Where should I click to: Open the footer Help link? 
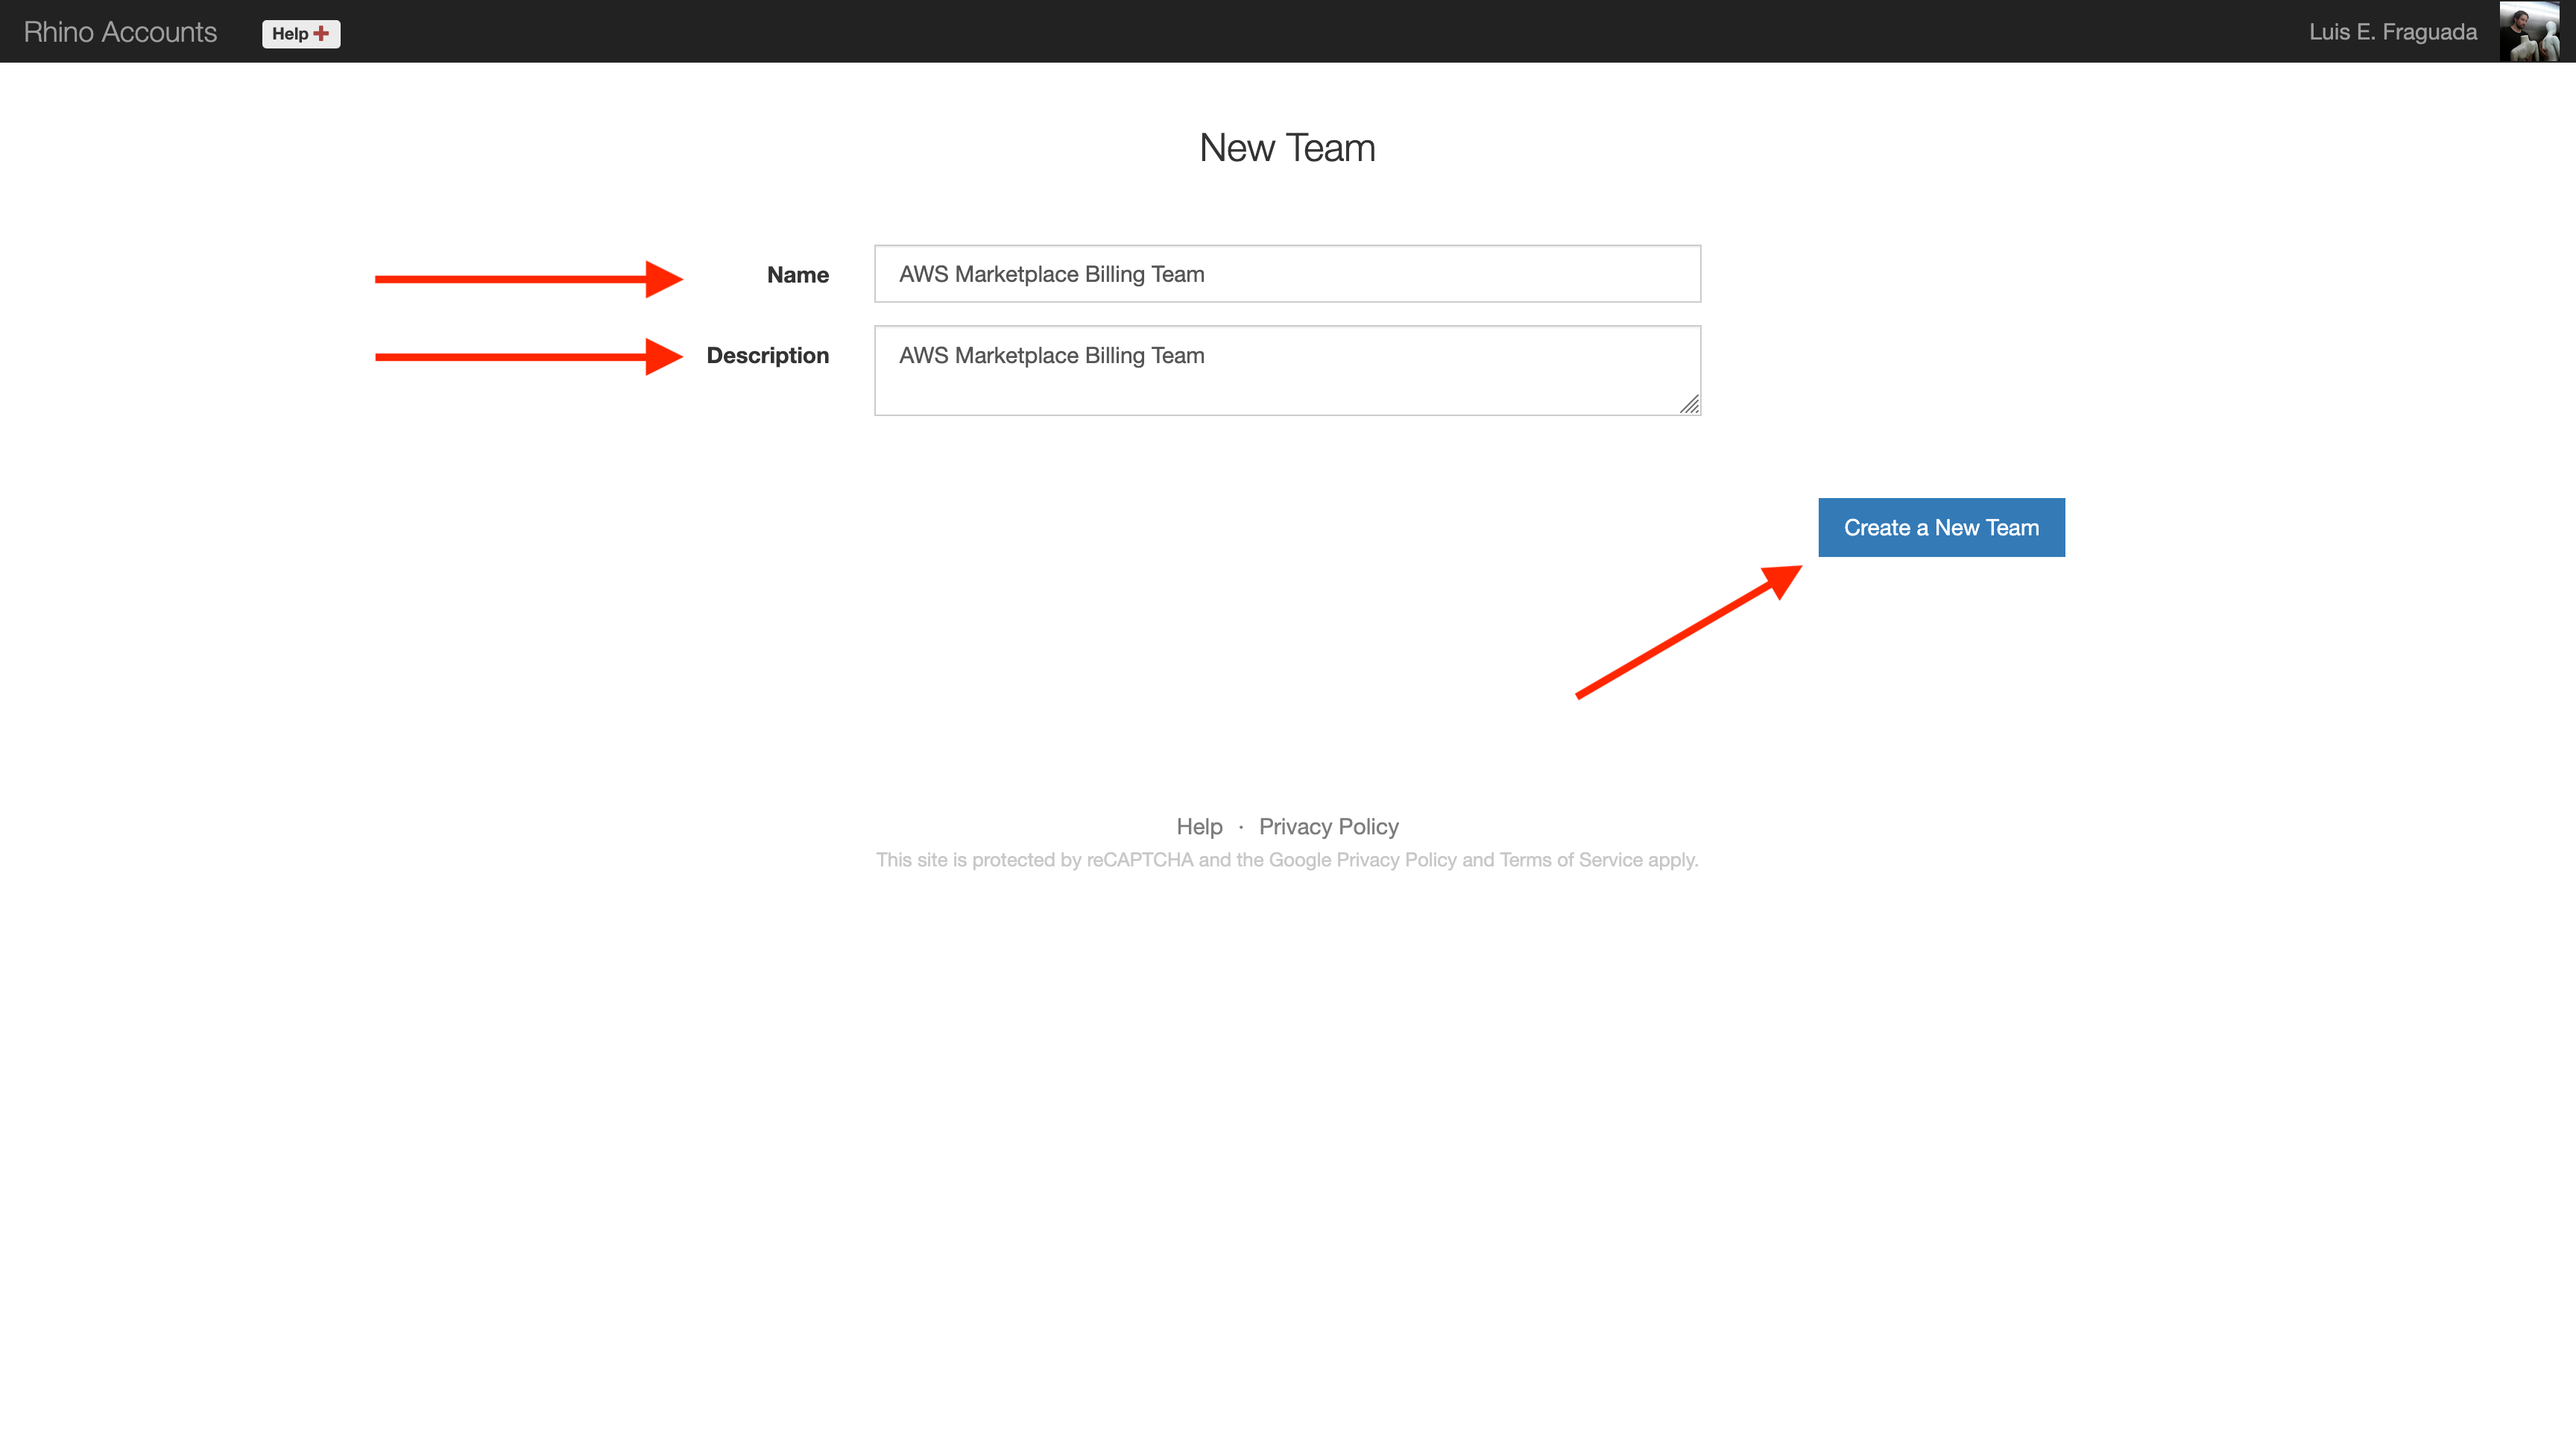[x=1199, y=826]
